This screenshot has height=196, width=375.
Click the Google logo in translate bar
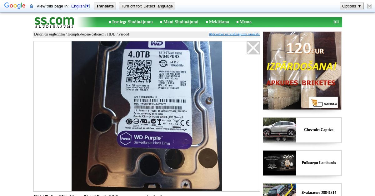(x=15, y=6)
